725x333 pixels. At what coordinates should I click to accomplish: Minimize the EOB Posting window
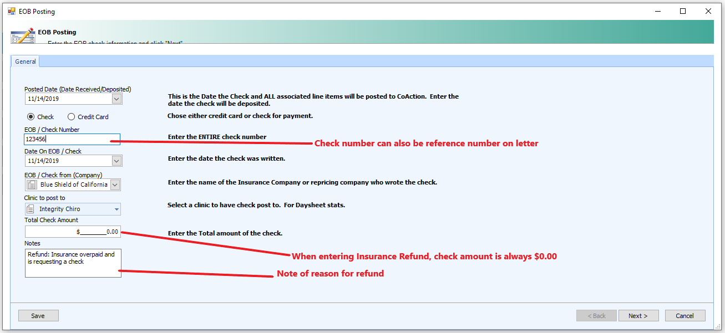658,11
